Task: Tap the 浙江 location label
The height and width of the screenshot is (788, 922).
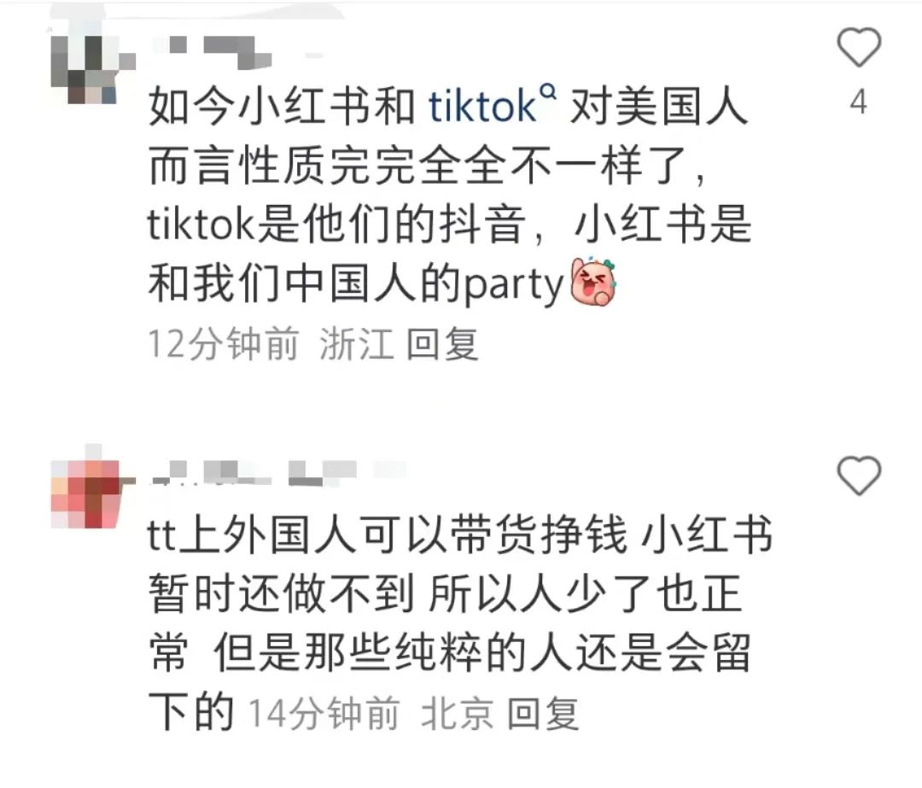Action: tap(356, 343)
